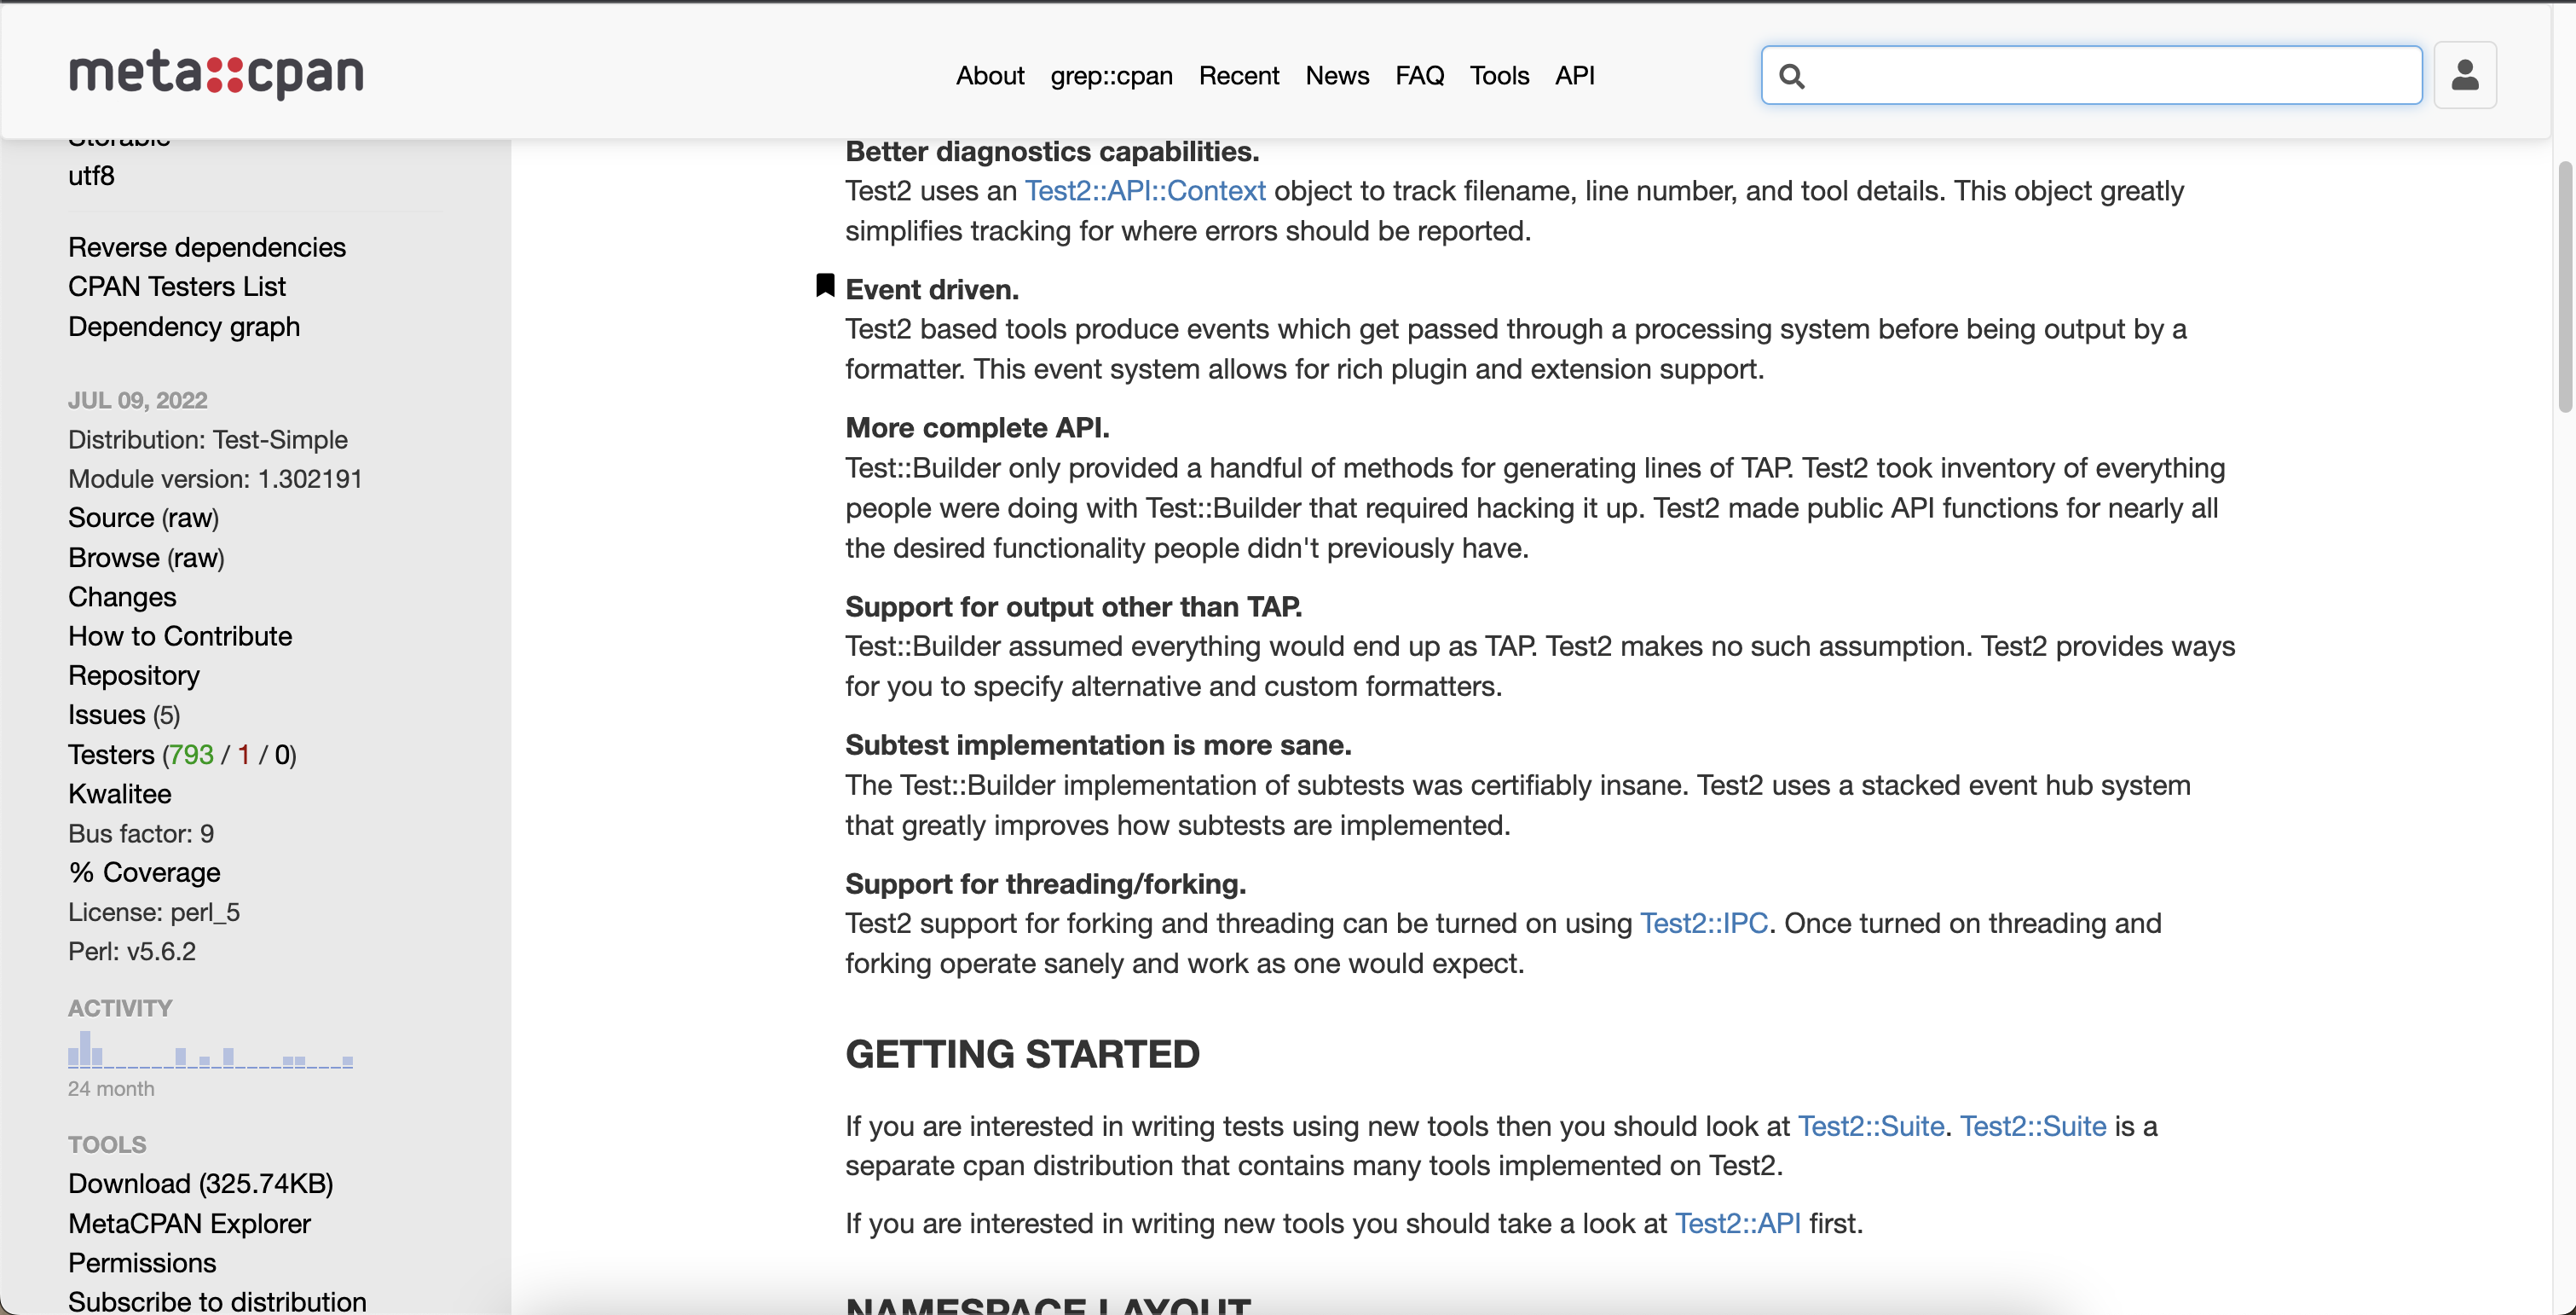
Task: View the Changes file link
Action: (x=122, y=596)
